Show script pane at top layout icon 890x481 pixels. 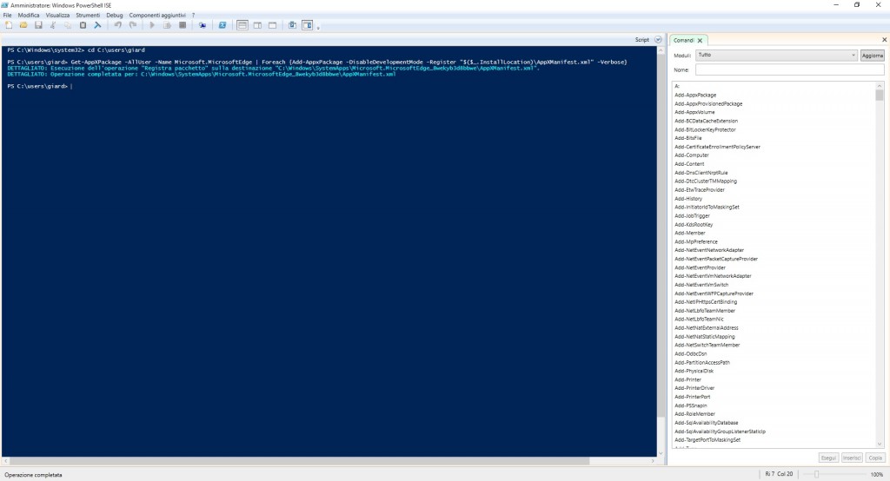pos(242,25)
